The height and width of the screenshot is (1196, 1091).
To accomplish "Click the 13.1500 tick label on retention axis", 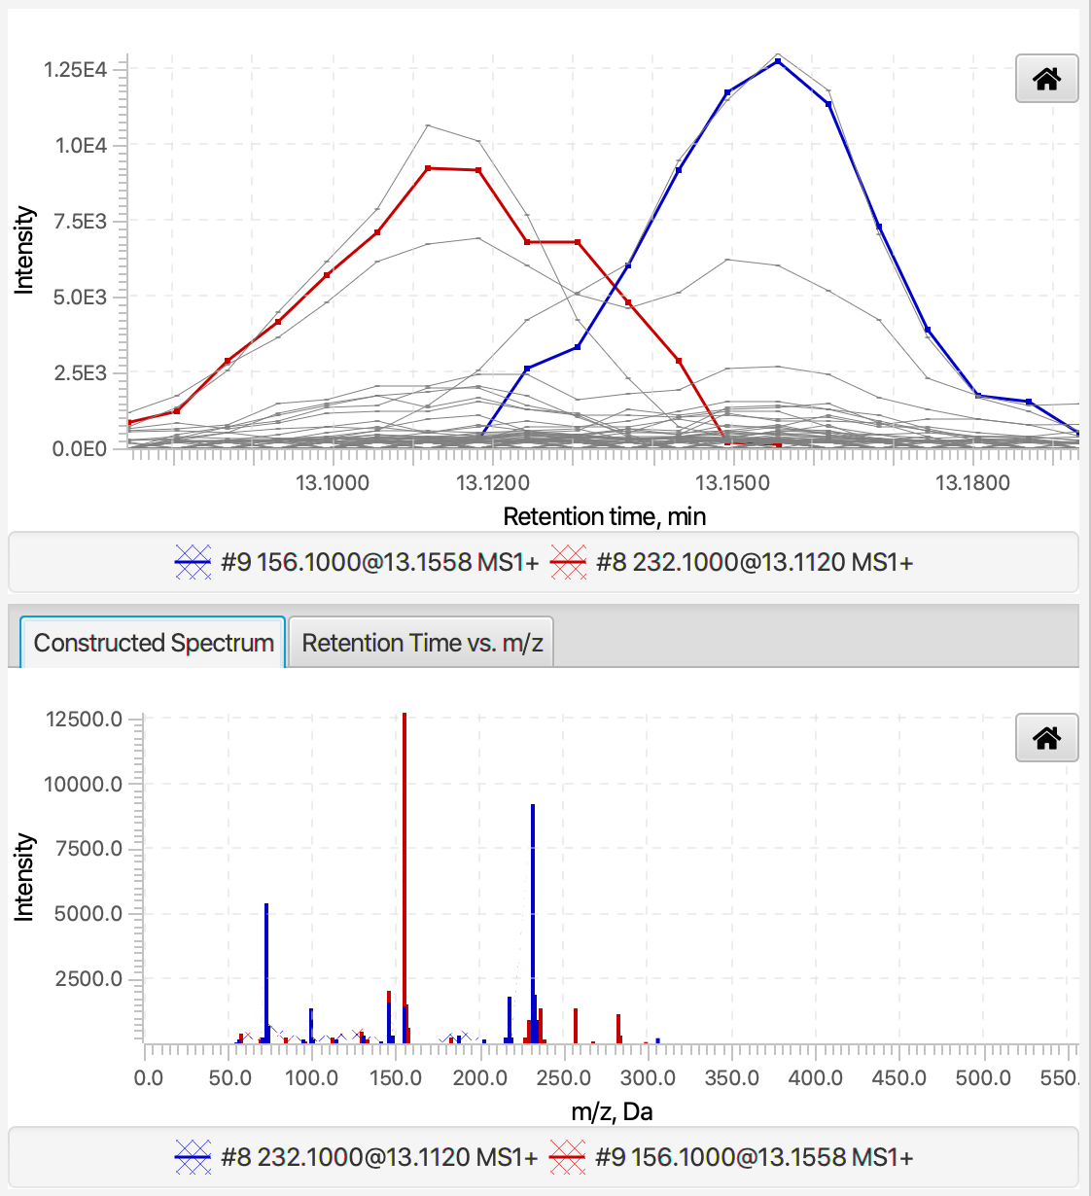I will click(x=732, y=483).
